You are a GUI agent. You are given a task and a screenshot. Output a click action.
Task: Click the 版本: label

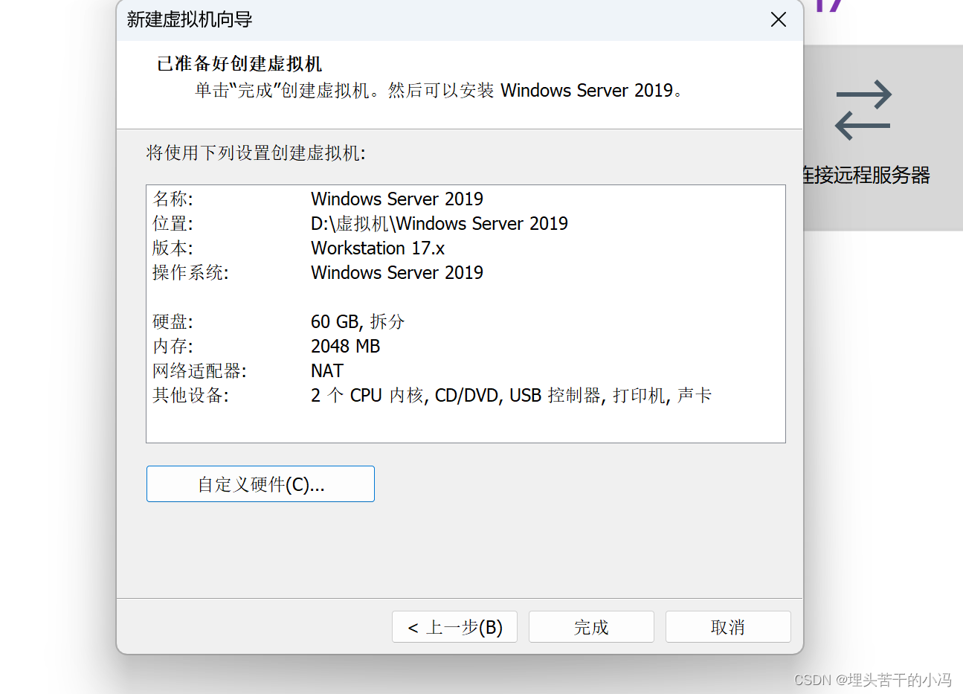click(x=173, y=248)
